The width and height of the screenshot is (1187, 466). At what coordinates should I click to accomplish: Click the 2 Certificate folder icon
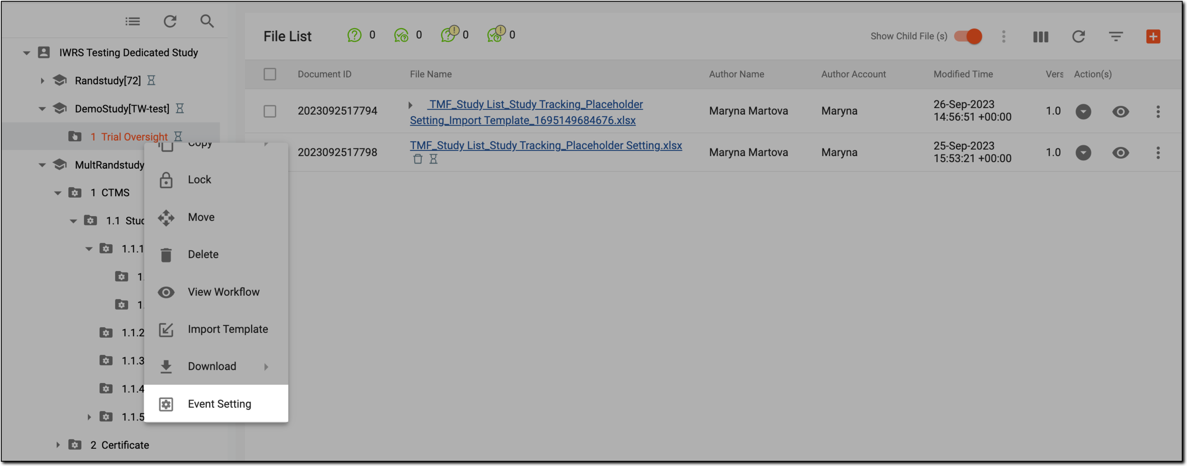(x=75, y=445)
